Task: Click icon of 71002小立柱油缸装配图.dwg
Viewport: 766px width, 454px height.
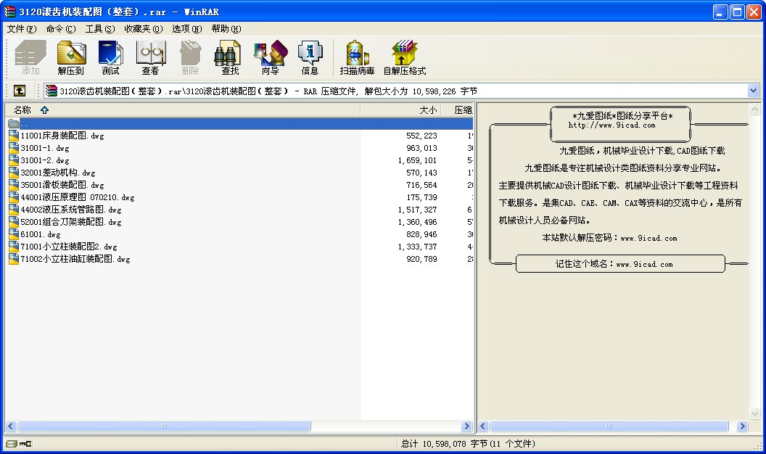Action: click(14, 259)
